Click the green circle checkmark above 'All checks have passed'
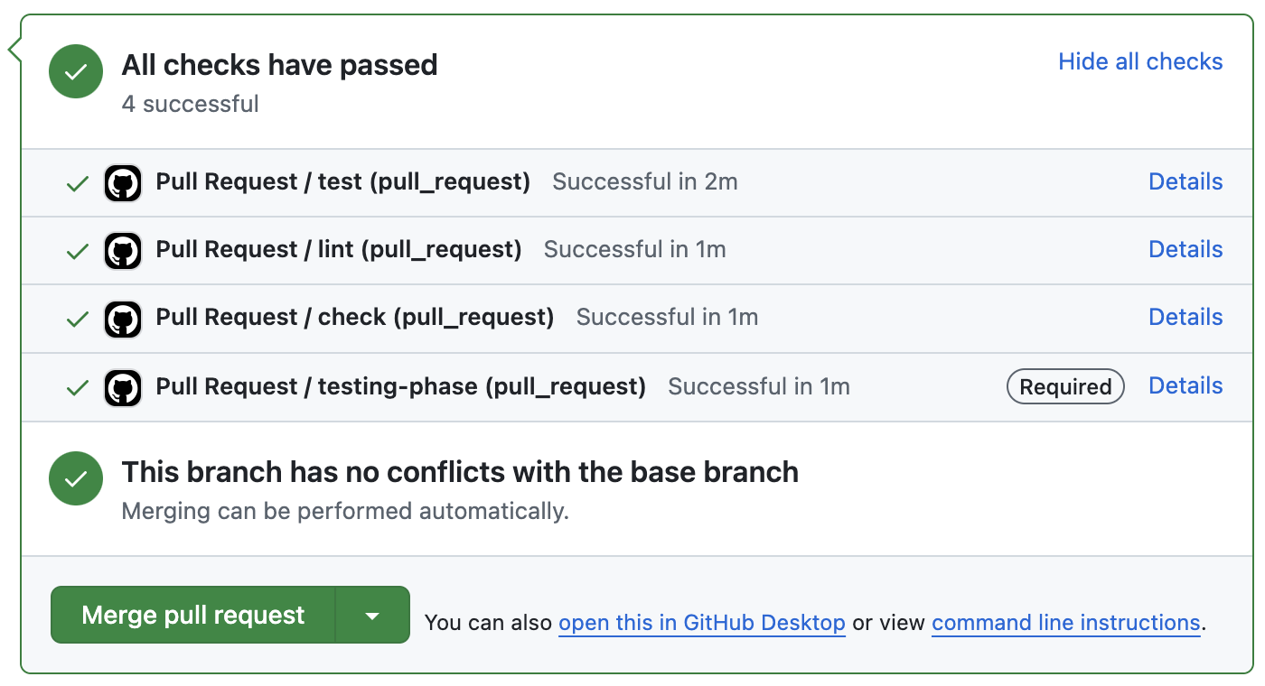The width and height of the screenshot is (1265, 686). [x=76, y=71]
